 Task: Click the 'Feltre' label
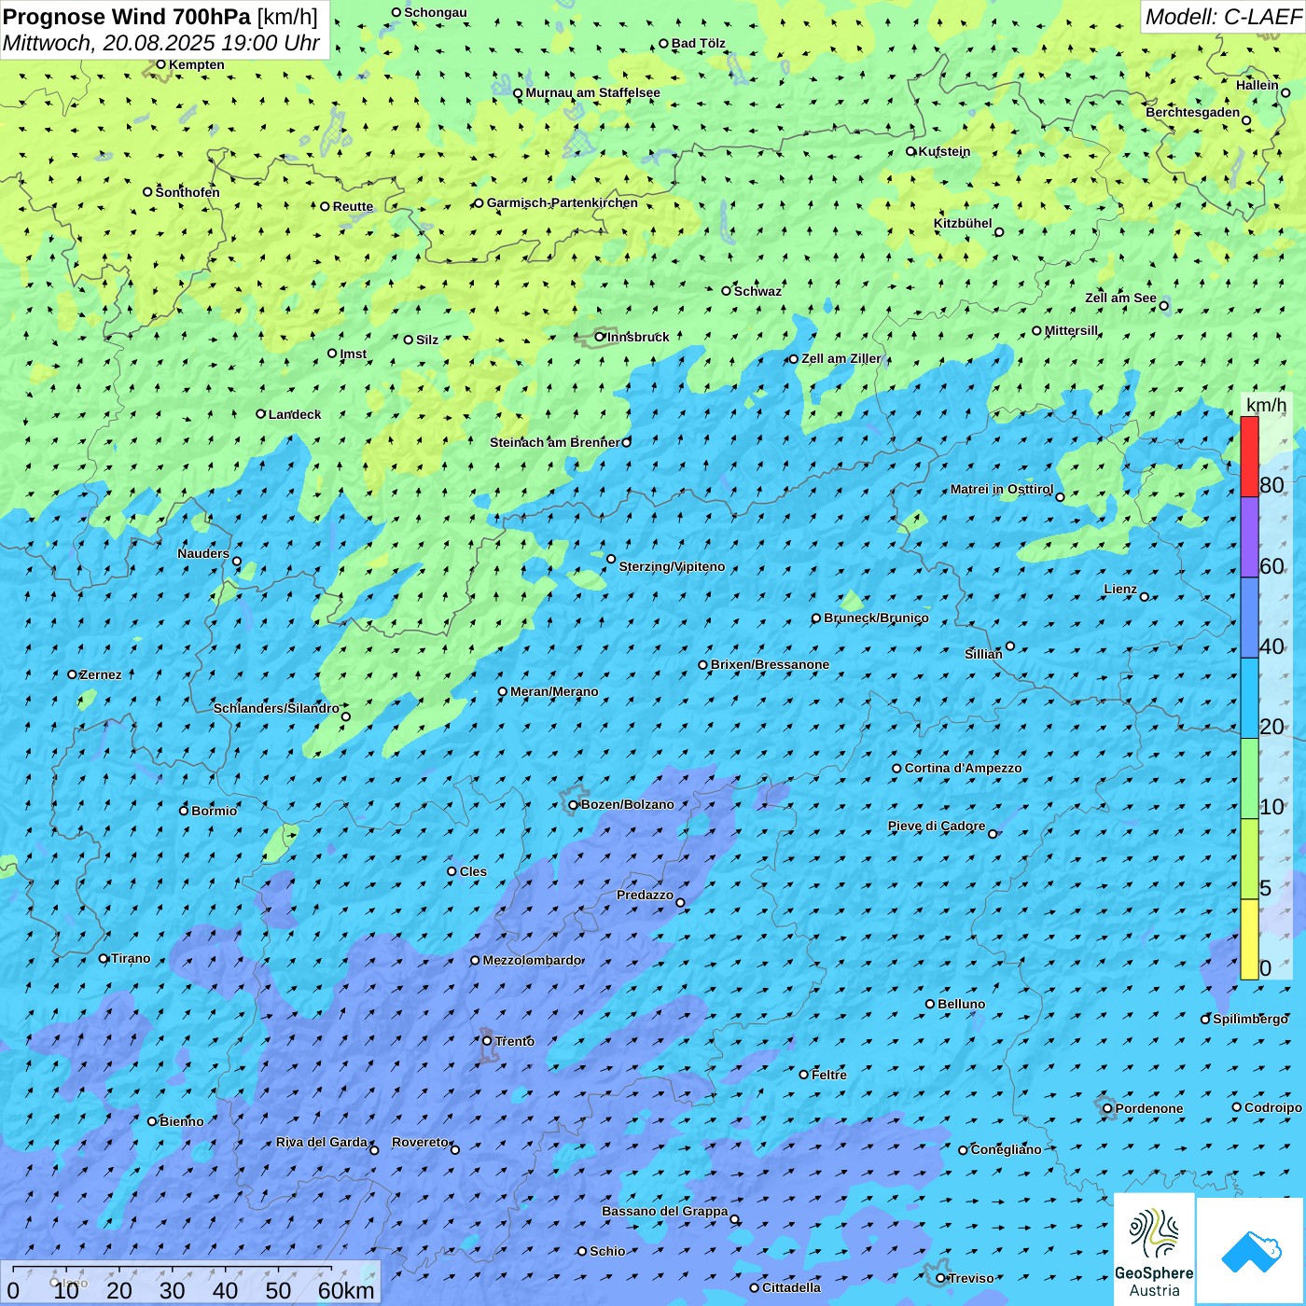(829, 1075)
